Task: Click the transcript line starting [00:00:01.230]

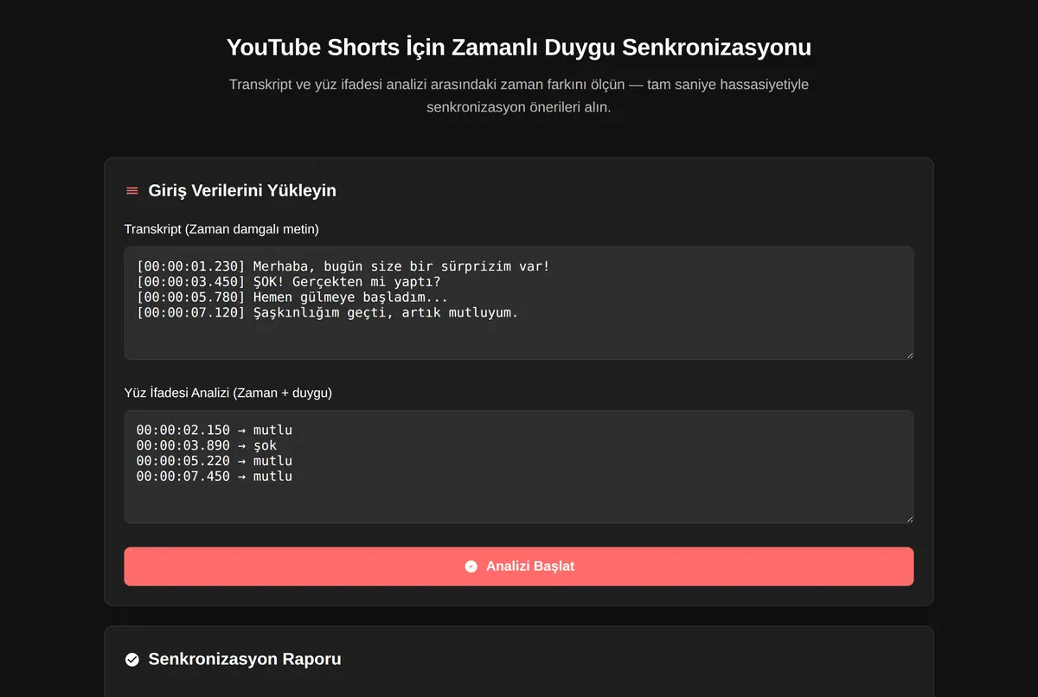Action: [x=343, y=266]
